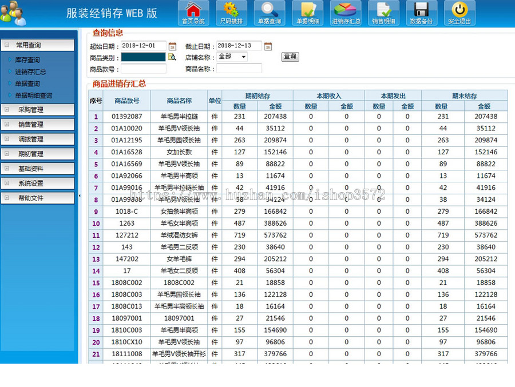
Task: Click the 安全退出 safe exit icon
Action: [x=459, y=13]
